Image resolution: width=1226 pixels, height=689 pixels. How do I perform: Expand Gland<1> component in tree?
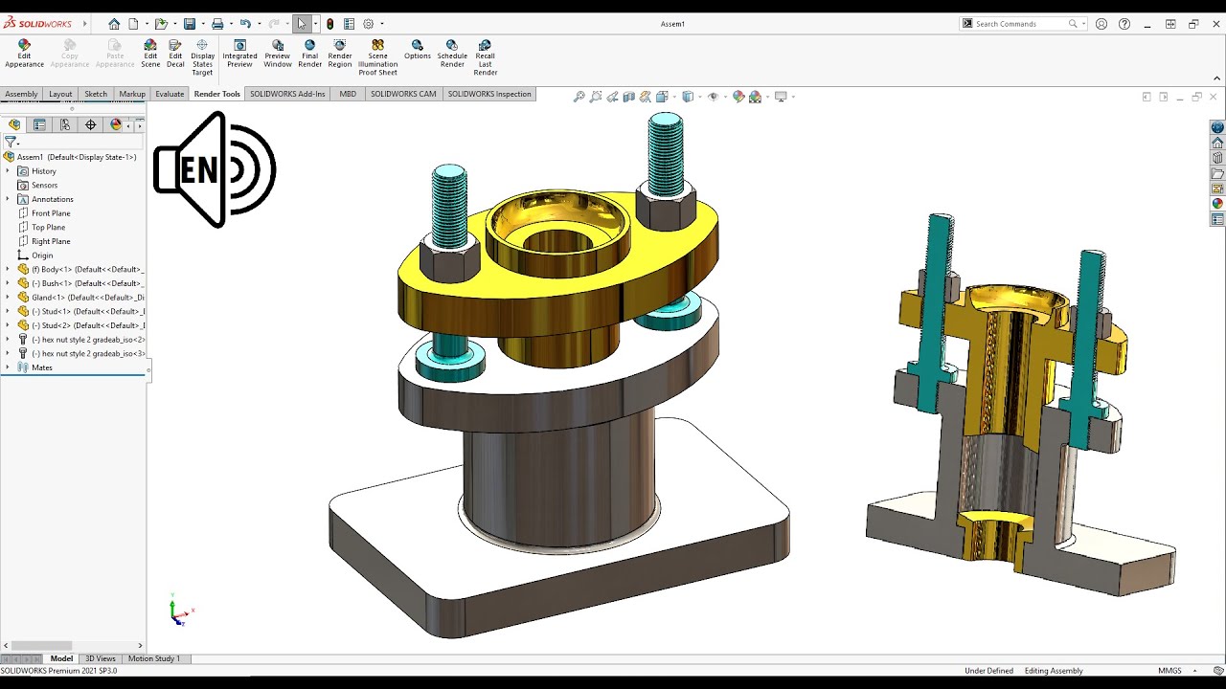[x=8, y=298]
